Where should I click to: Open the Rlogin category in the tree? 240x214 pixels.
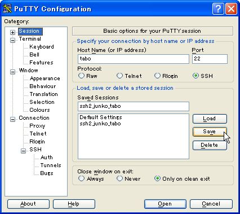tap(37, 142)
